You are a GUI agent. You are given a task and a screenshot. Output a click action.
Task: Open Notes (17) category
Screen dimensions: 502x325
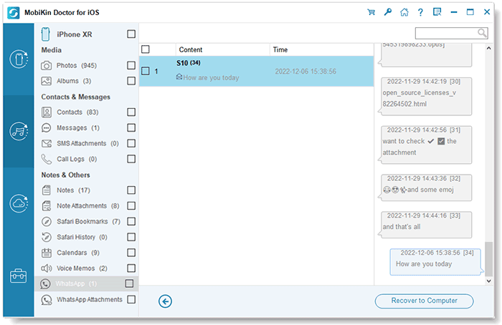pyautogui.click(x=73, y=190)
